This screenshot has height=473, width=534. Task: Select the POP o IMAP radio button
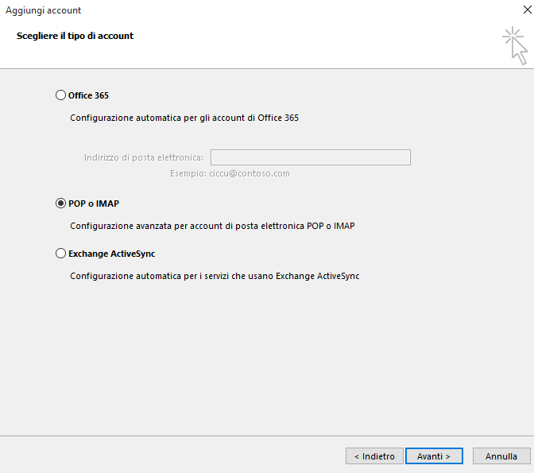(x=60, y=204)
